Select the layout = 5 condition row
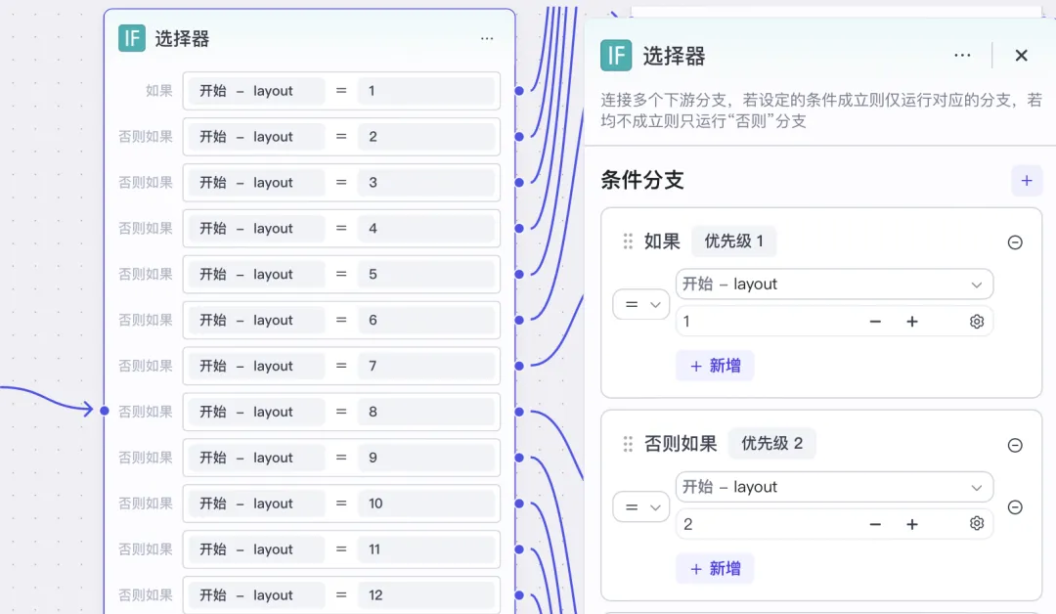Viewport: 1056px width, 614px height. pyautogui.click(x=341, y=274)
